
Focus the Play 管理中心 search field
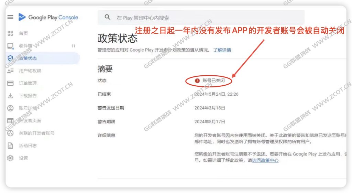tap(201, 18)
